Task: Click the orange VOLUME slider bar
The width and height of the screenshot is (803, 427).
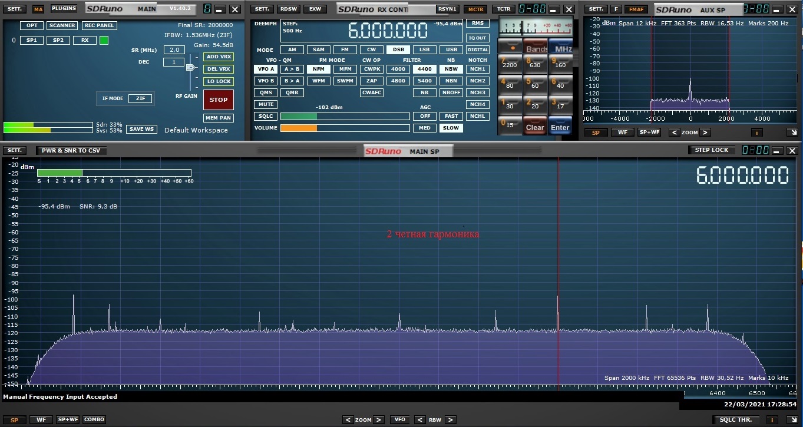Action: point(345,128)
